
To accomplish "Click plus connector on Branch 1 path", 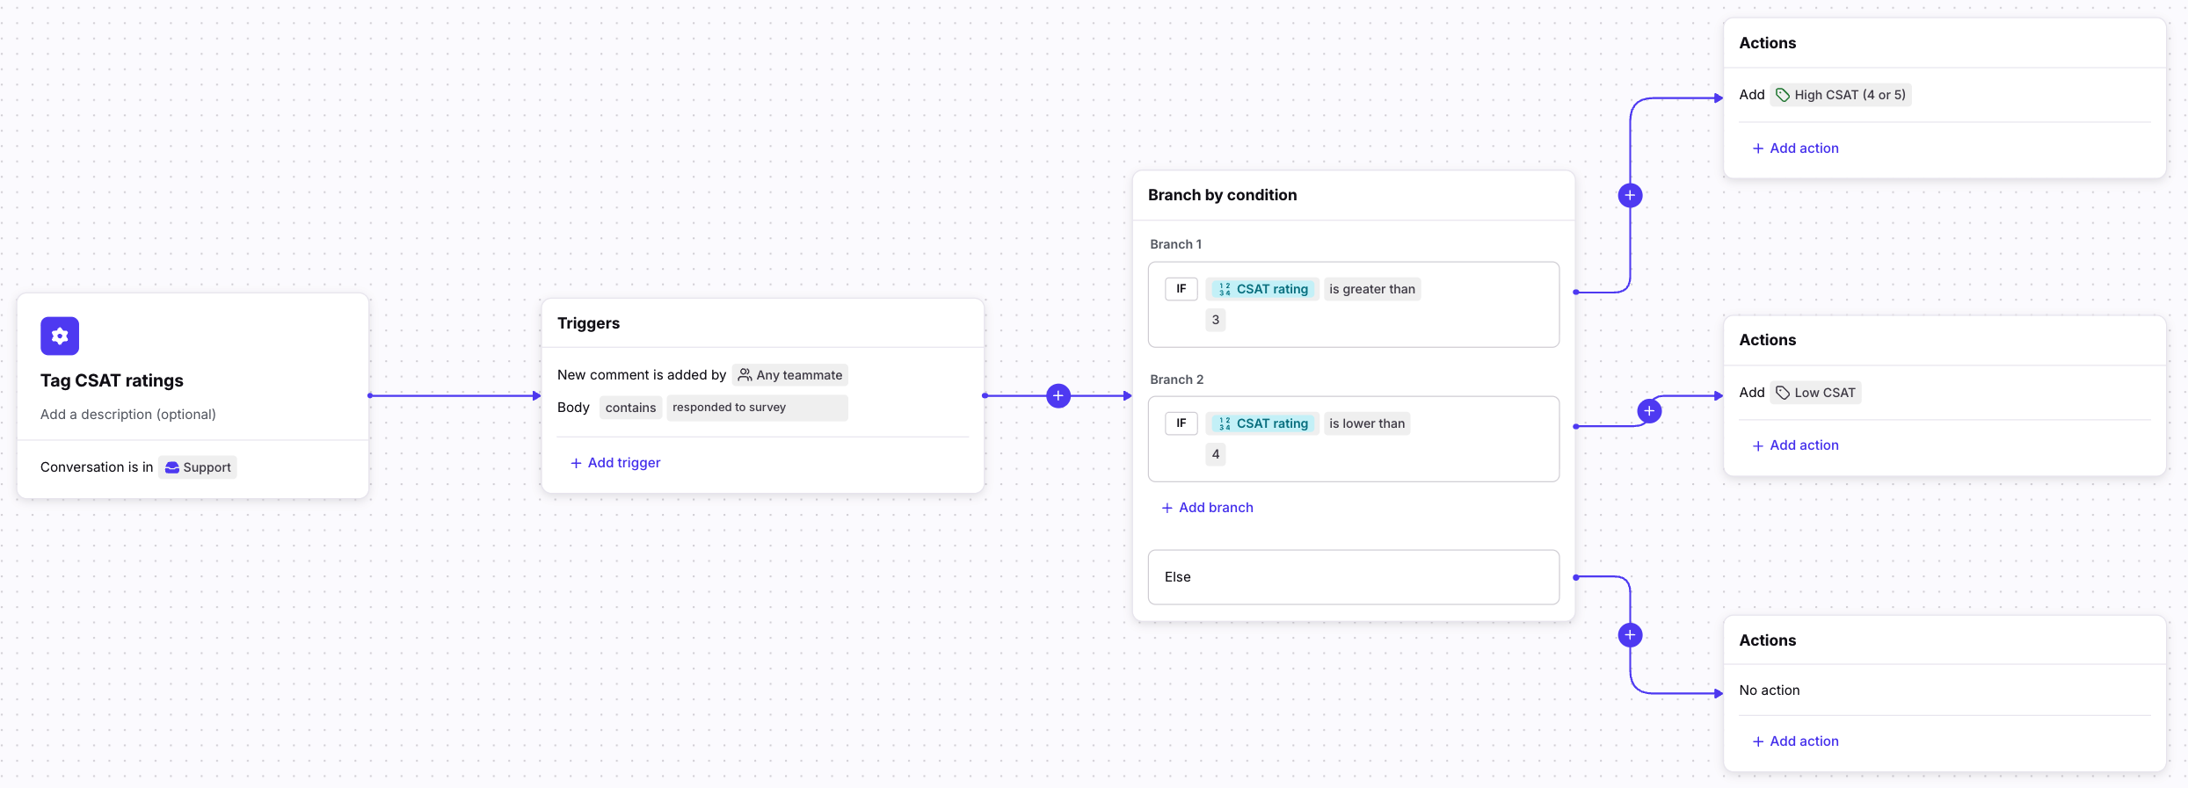I will [1630, 195].
